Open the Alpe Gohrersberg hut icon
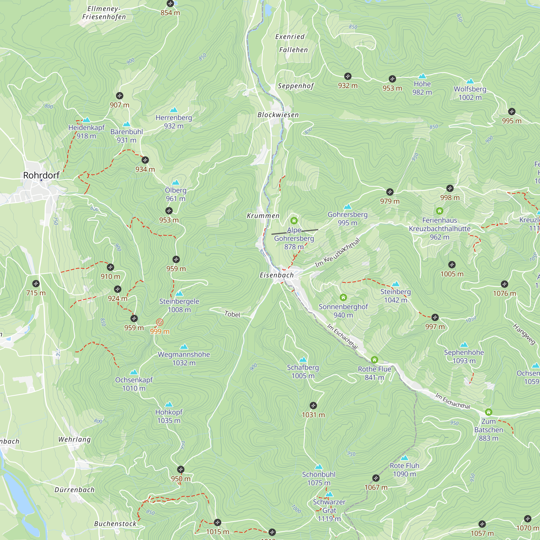540x540 pixels. tap(294, 221)
